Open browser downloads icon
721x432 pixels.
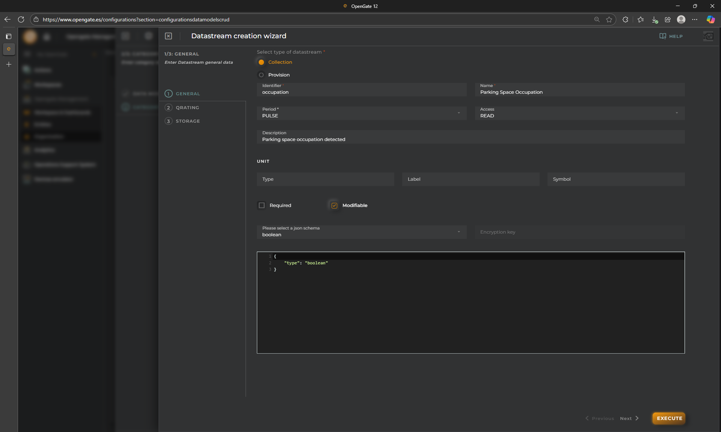(x=654, y=19)
